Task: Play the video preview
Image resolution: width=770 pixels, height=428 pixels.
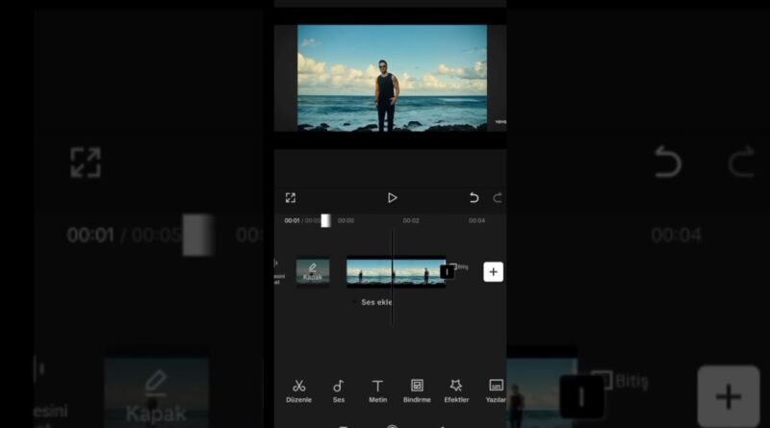Action: pyautogui.click(x=392, y=198)
